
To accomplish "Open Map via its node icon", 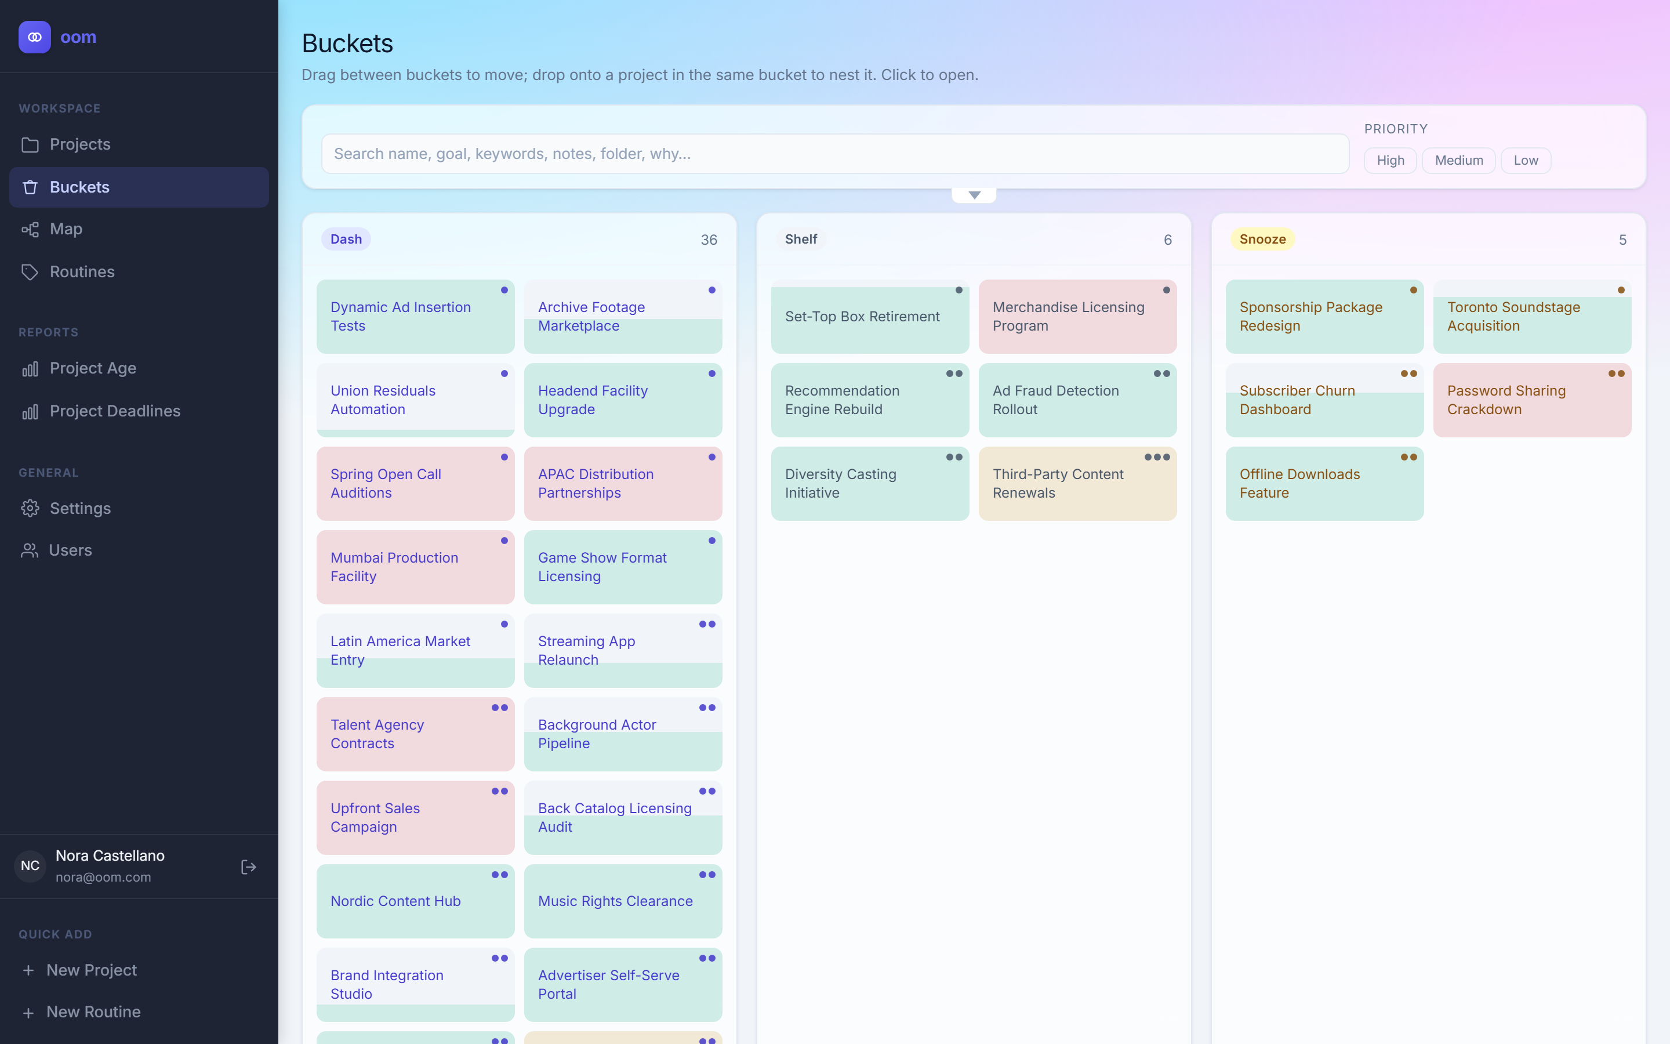I will click(30, 229).
